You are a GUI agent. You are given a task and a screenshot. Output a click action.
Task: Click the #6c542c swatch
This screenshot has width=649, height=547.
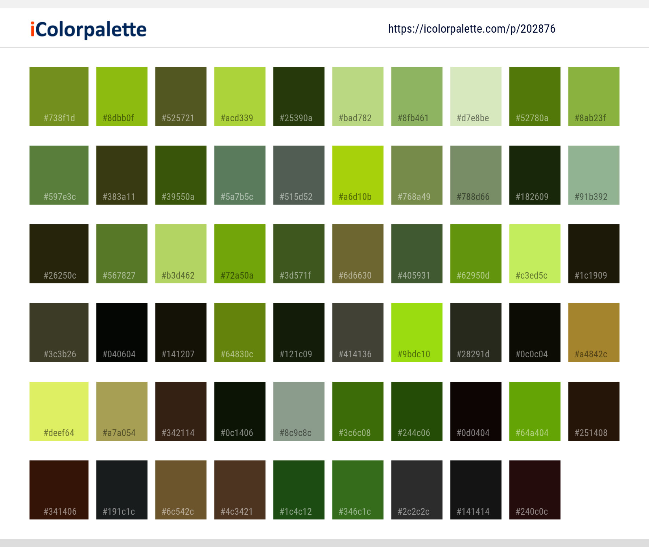[181, 490]
